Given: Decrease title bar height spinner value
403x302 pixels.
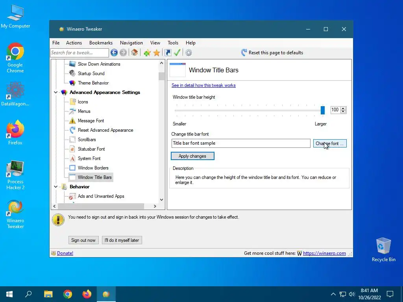Looking at the screenshot, I should tap(343, 111).
